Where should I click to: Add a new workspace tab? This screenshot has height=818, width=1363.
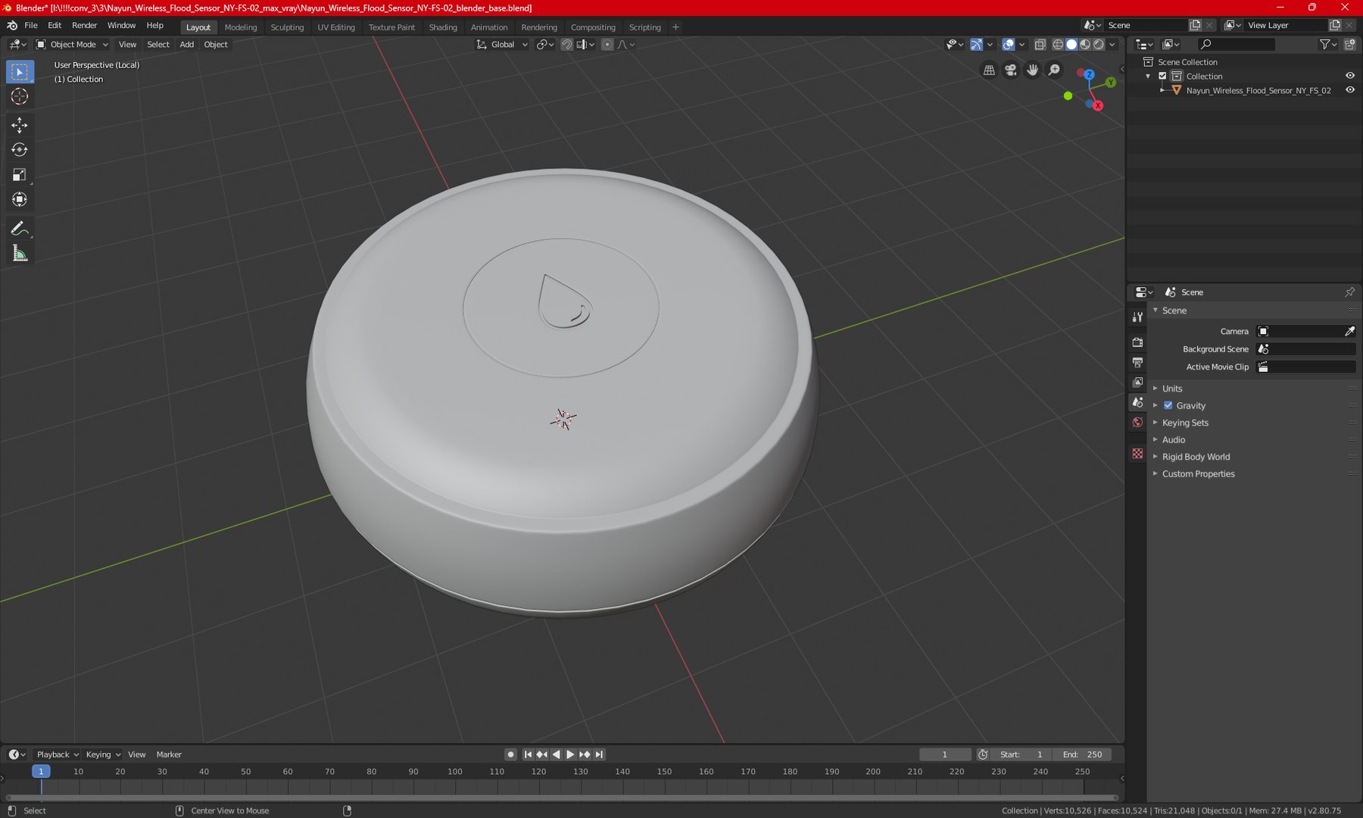(x=675, y=27)
